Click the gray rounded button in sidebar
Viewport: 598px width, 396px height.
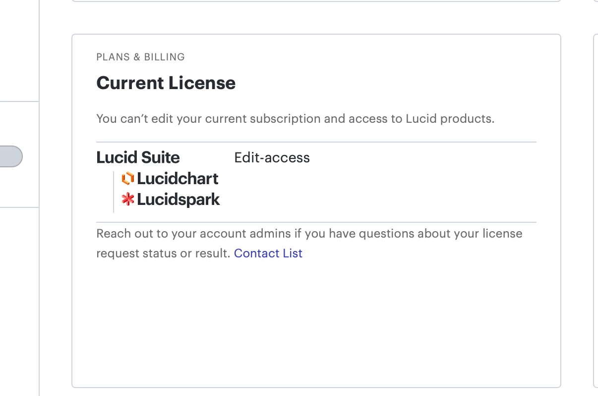pos(11,156)
